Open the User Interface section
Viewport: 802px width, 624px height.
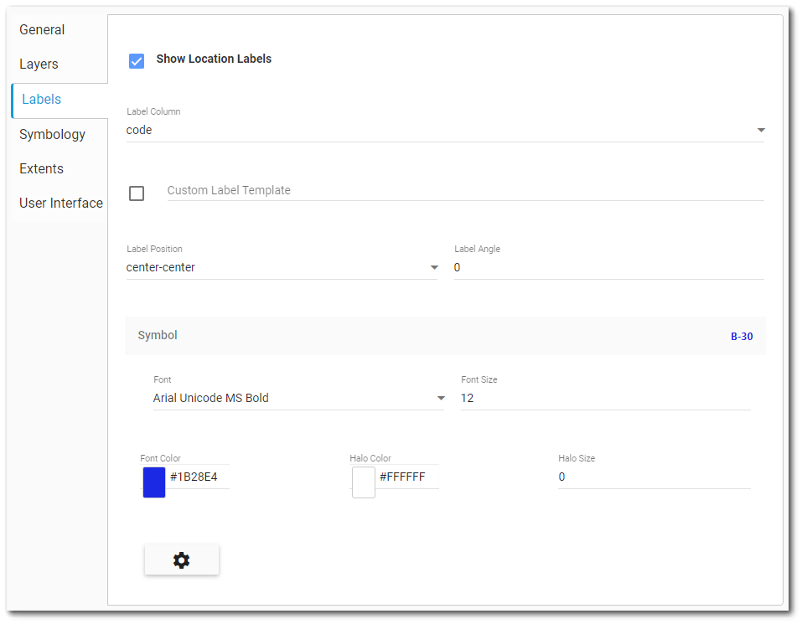click(x=60, y=203)
